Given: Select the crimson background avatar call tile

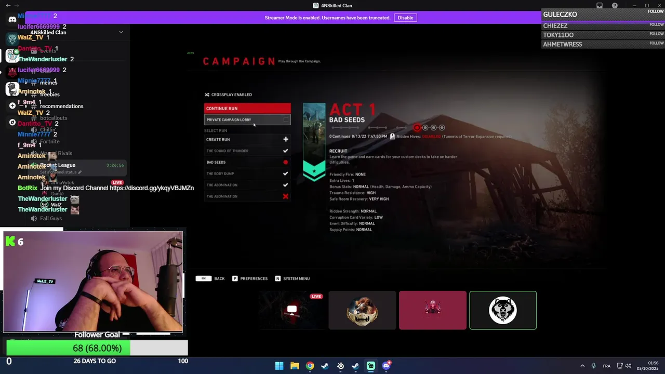Looking at the screenshot, I should click(433, 310).
